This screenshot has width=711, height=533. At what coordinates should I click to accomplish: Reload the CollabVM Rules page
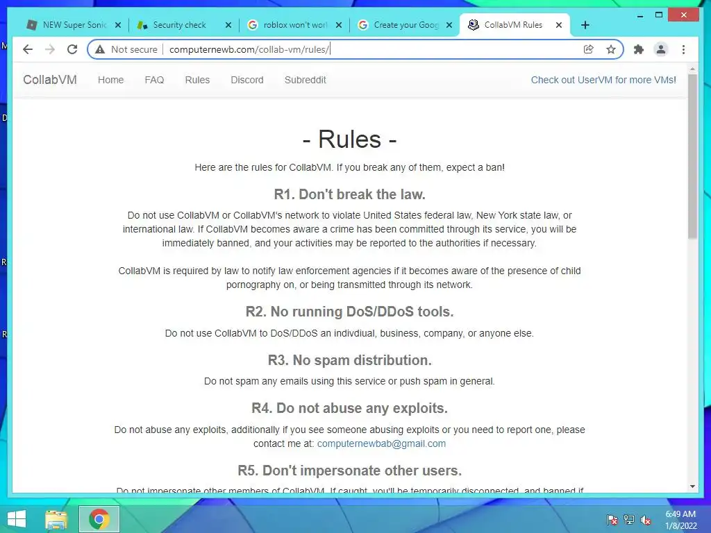point(72,49)
